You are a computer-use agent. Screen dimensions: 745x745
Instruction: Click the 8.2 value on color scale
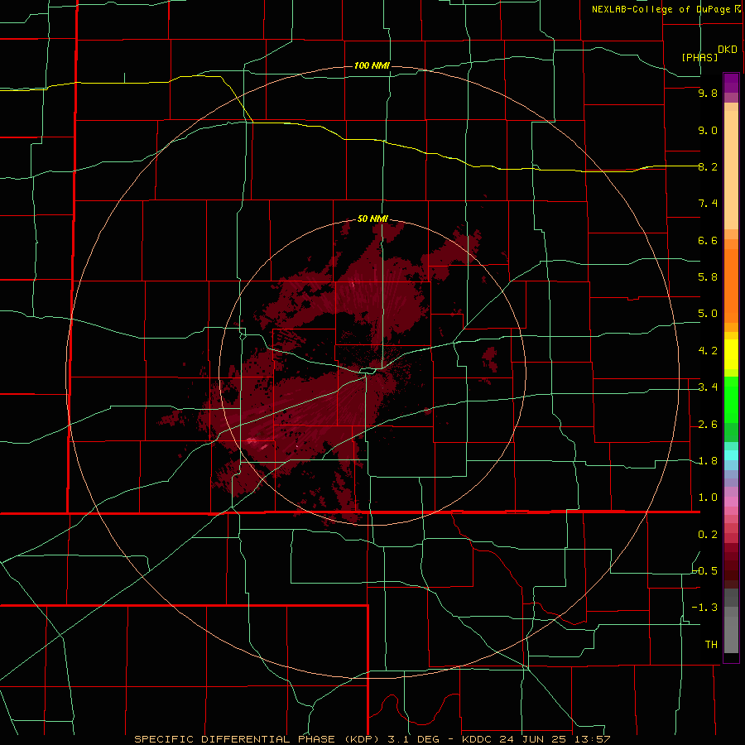[x=708, y=166]
